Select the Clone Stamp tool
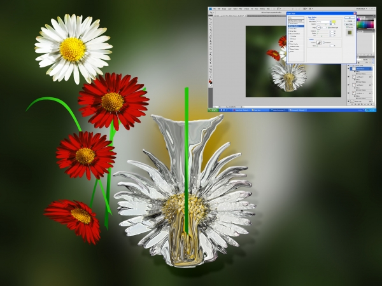 coord(210,40)
